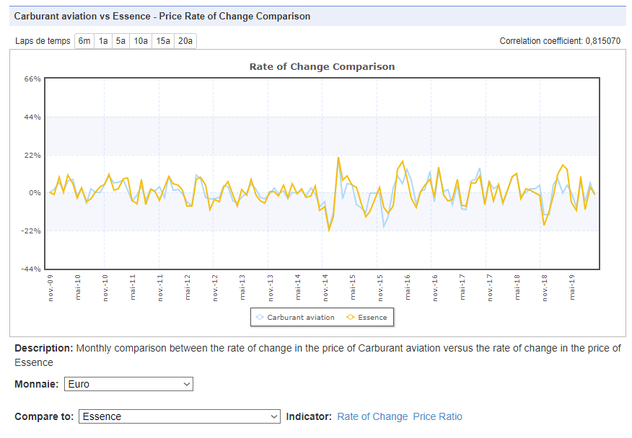Expand the Monnaie dropdown arrow
This screenshot has height=438, width=632.
[x=187, y=384]
